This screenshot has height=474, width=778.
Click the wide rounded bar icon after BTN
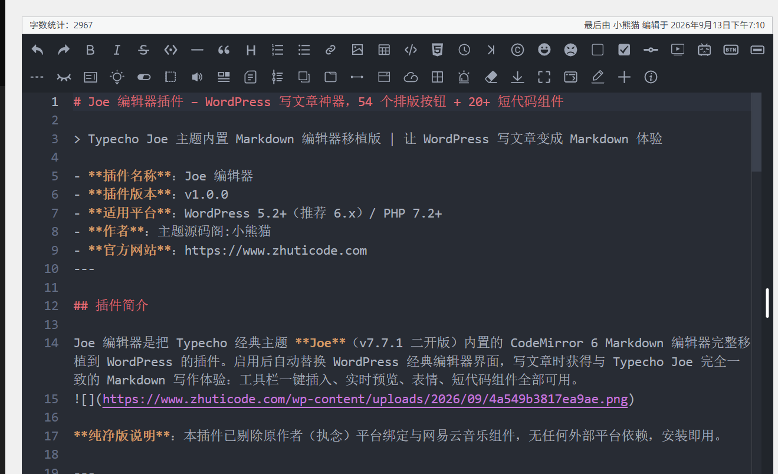[757, 50]
